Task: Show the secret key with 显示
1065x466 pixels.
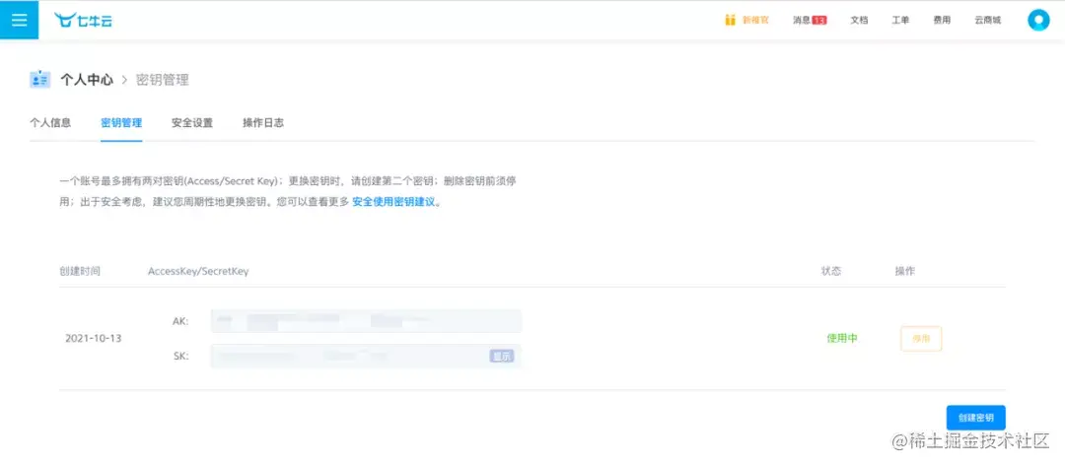Action: pos(502,356)
